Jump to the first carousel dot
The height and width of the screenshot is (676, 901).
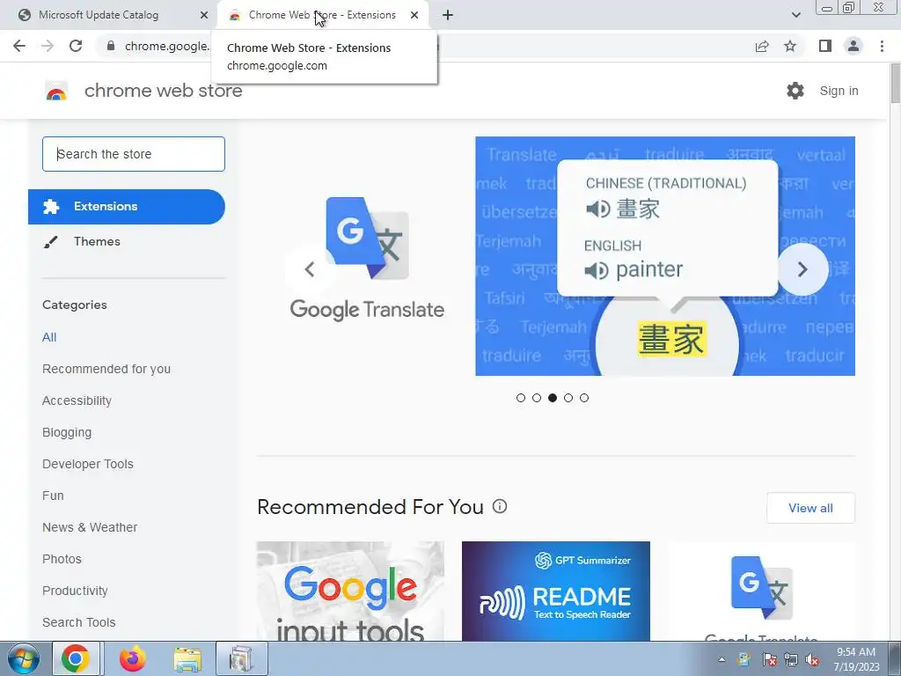pyautogui.click(x=521, y=398)
